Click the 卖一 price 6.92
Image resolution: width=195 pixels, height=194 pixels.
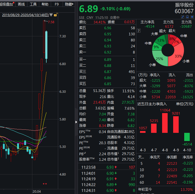108,52
